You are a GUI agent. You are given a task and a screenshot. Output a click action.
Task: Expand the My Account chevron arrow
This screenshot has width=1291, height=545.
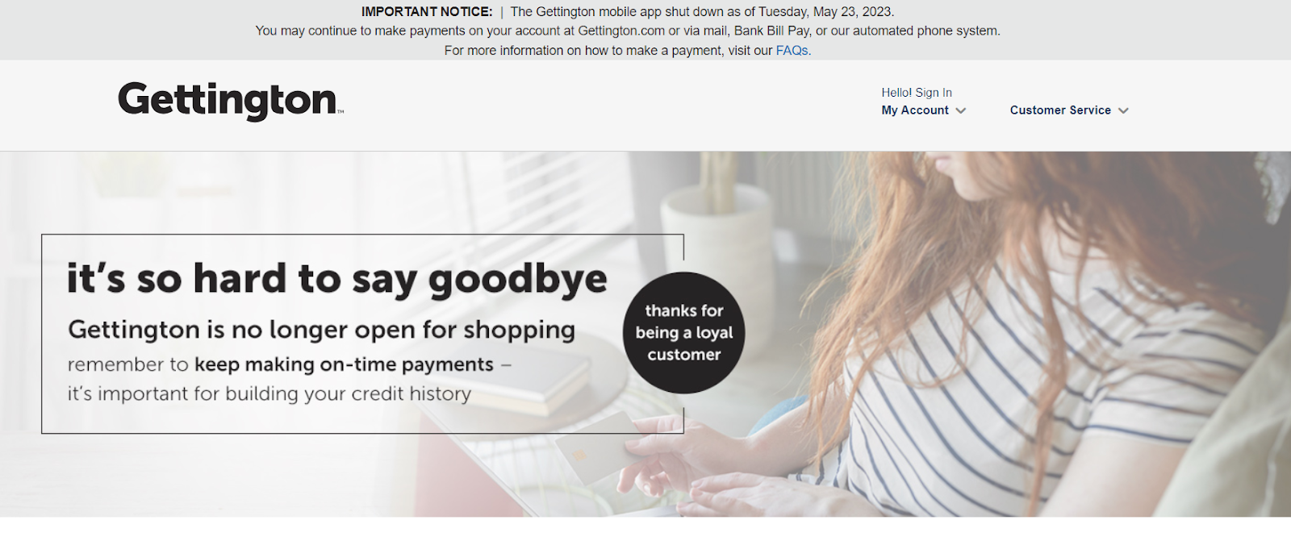[960, 110]
